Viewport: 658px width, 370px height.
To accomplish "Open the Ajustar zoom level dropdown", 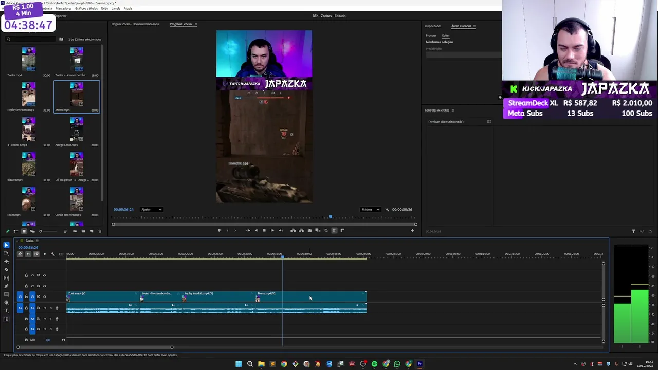I will [x=152, y=209].
